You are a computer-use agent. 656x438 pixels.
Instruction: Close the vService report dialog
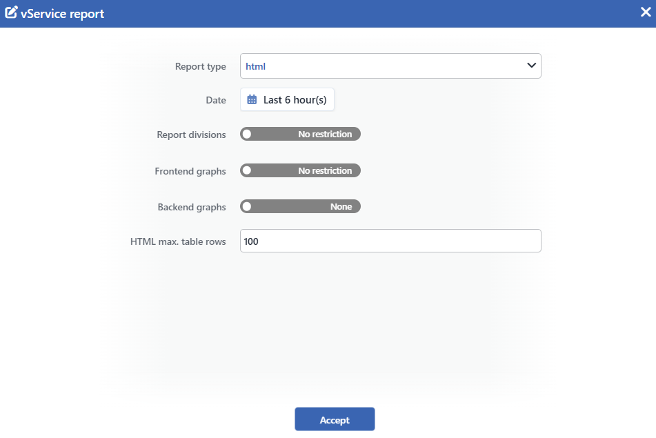pyautogui.click(x=646, y=12)
